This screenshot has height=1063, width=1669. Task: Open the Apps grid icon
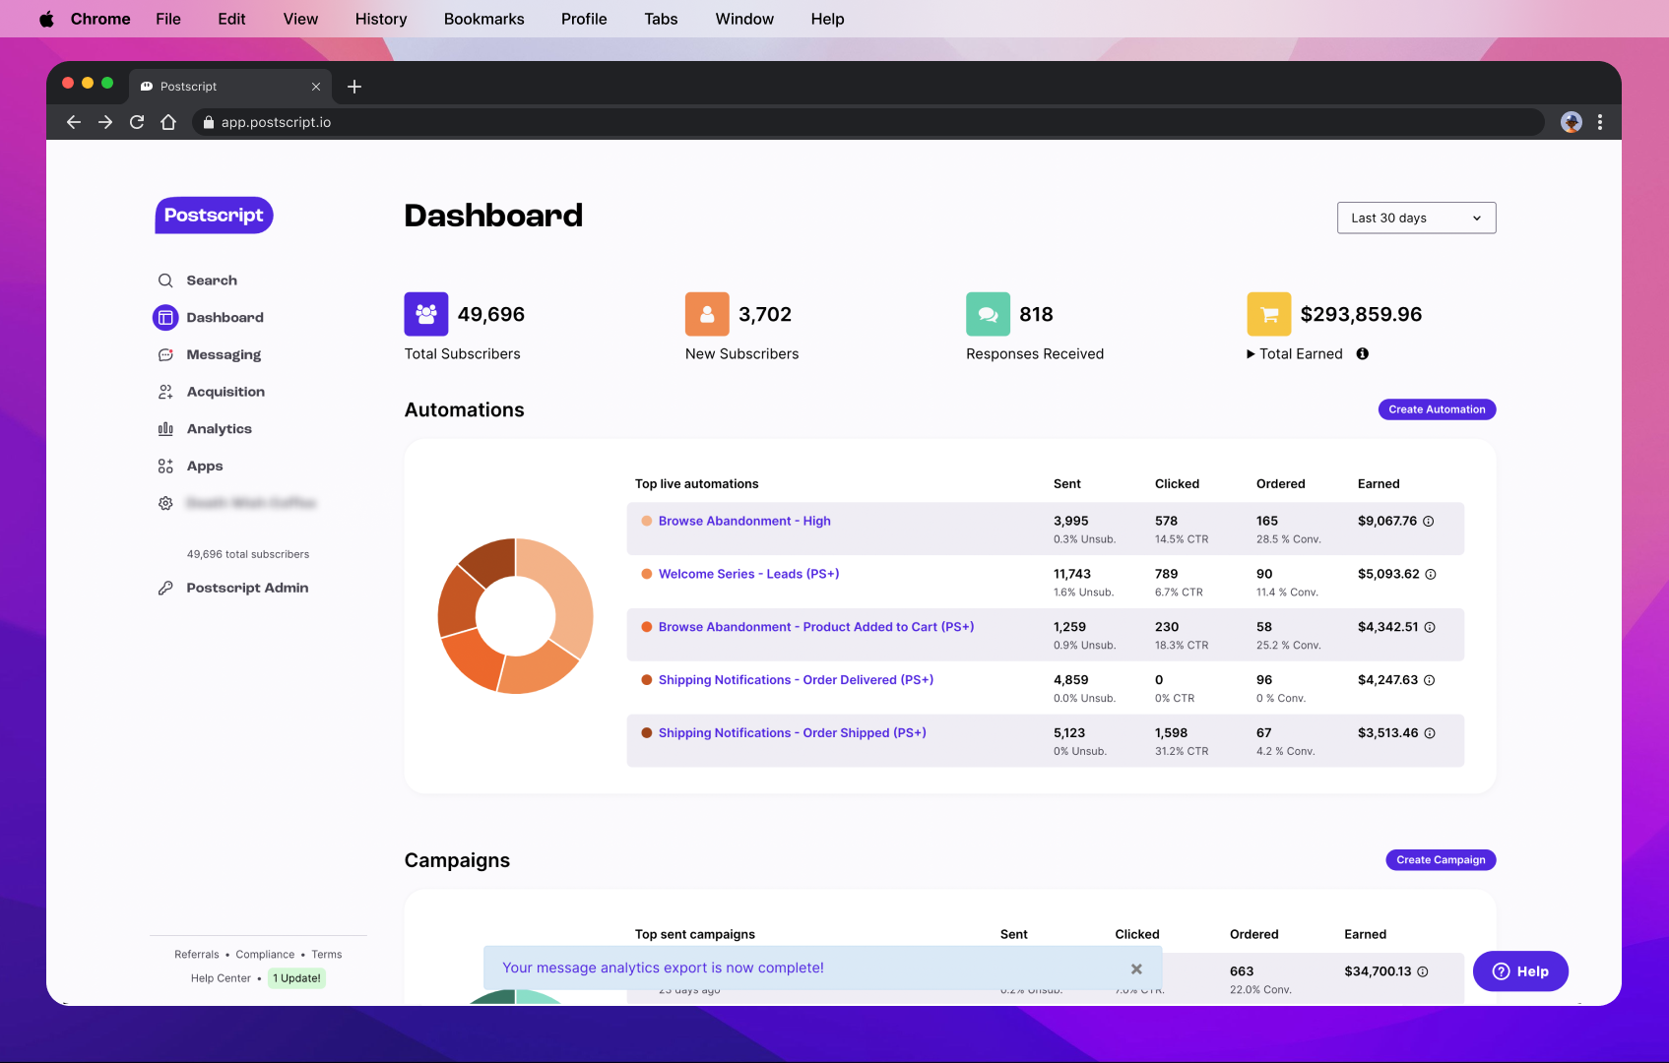[x=165, y=467]
